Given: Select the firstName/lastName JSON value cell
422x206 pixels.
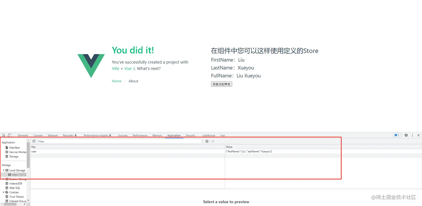Looking at the screenshot, I should tap(323, 151).
